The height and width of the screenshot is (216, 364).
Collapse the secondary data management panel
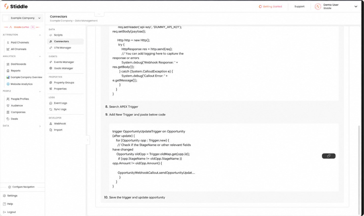(88, 140)
